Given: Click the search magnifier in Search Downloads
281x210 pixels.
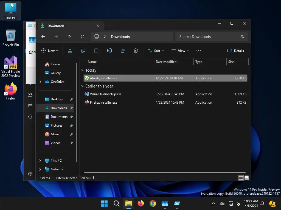Looking at the screenshot, I should [x=243, y=37].
